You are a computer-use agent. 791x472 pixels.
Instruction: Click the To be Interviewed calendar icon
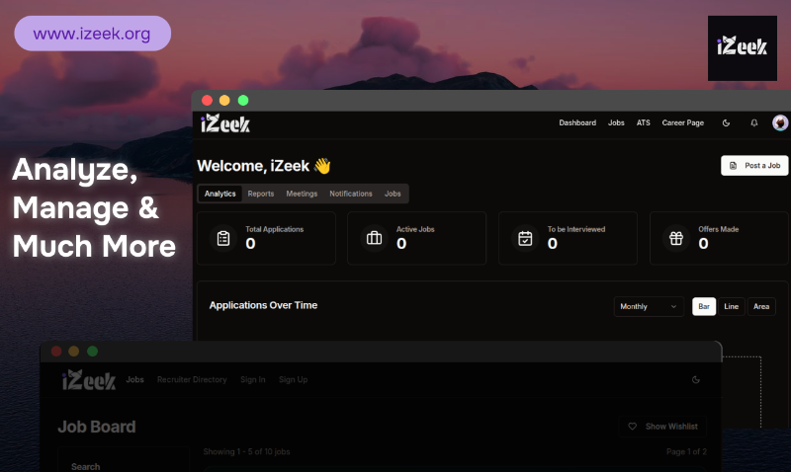click(x=525, y=238)
